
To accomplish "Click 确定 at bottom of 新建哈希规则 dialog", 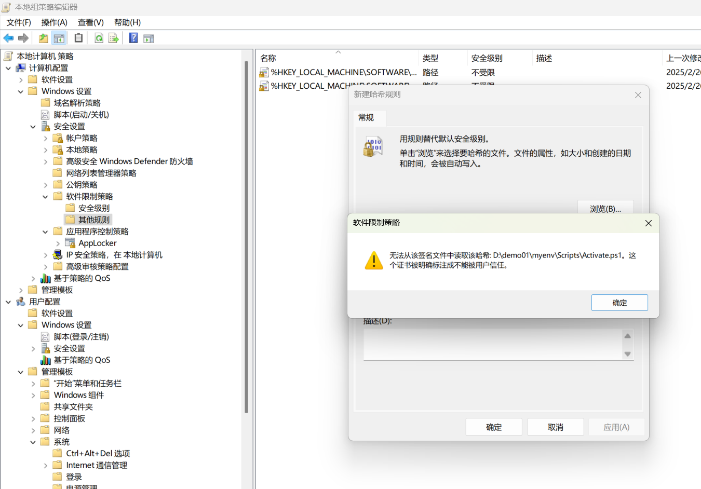I will click(x=494, y=427).
